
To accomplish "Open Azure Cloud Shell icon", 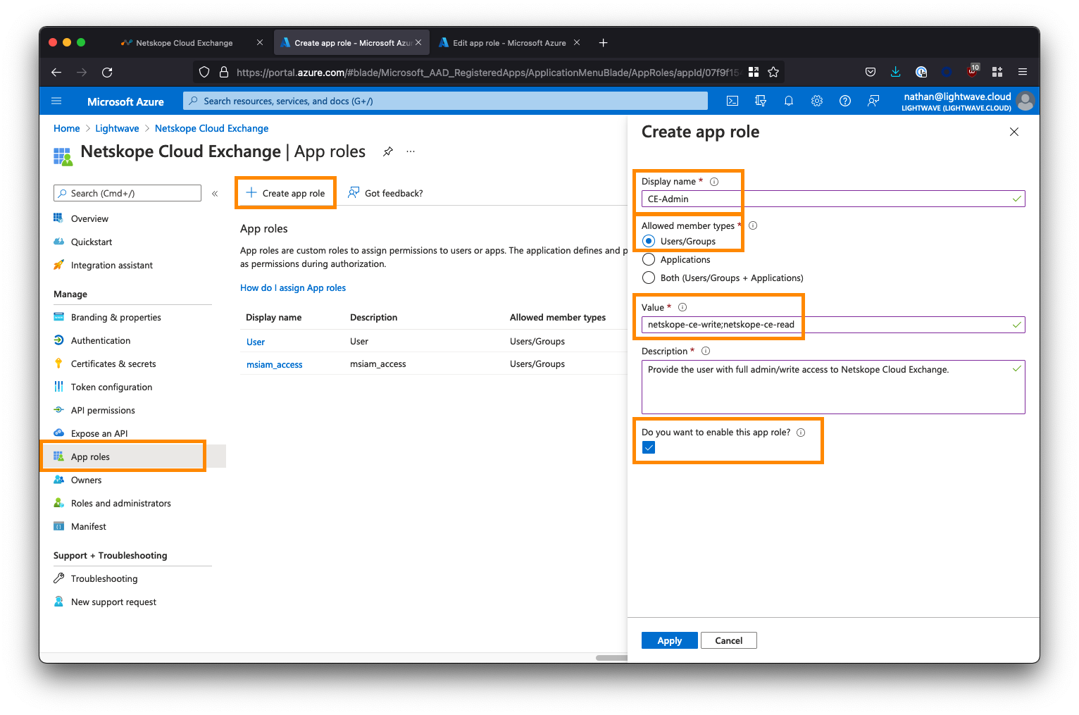I will point(732,101).
